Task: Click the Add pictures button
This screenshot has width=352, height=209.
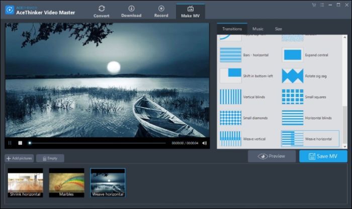Action: point(19,158)
